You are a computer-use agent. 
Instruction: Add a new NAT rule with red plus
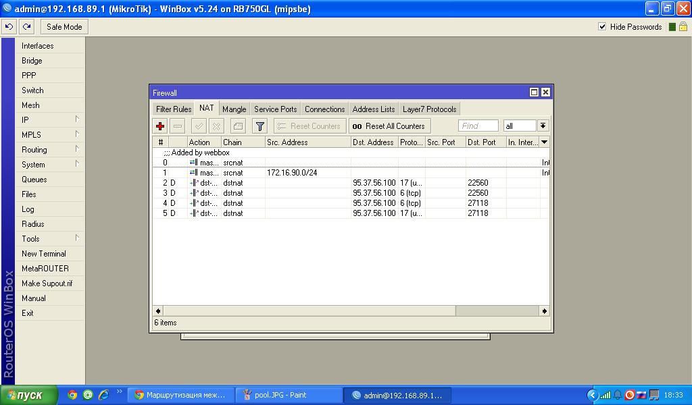pos(160,126)
